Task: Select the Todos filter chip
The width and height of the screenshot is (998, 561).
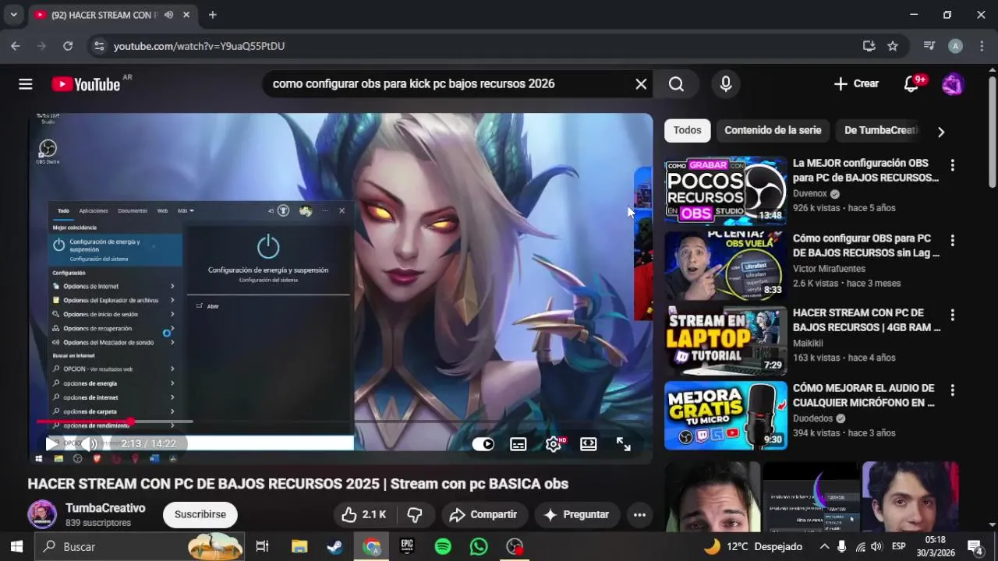Action: [x=687, y=130]
